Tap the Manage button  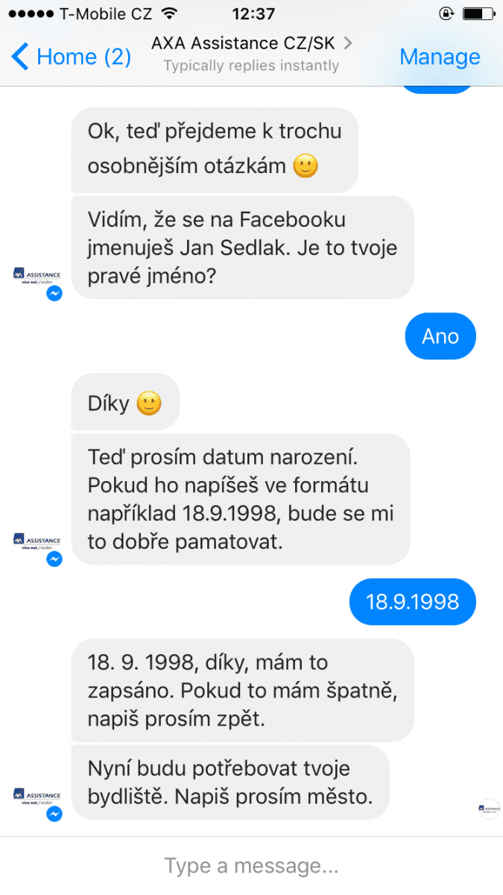pyautogui.click(x=440, y=56)
